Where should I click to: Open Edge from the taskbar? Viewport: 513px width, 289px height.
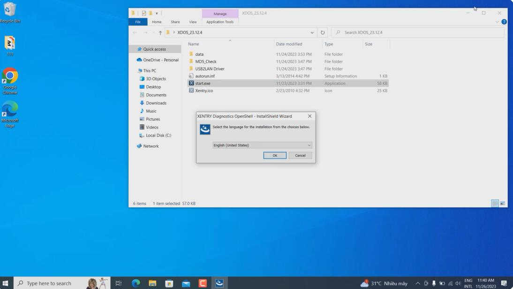point(136,283)
